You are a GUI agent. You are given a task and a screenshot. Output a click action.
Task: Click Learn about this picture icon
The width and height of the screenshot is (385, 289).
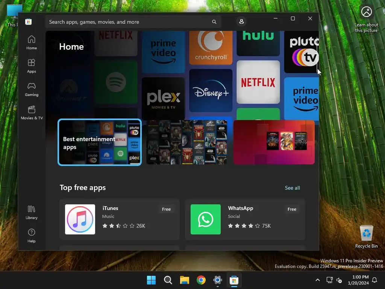click(366, 19)
